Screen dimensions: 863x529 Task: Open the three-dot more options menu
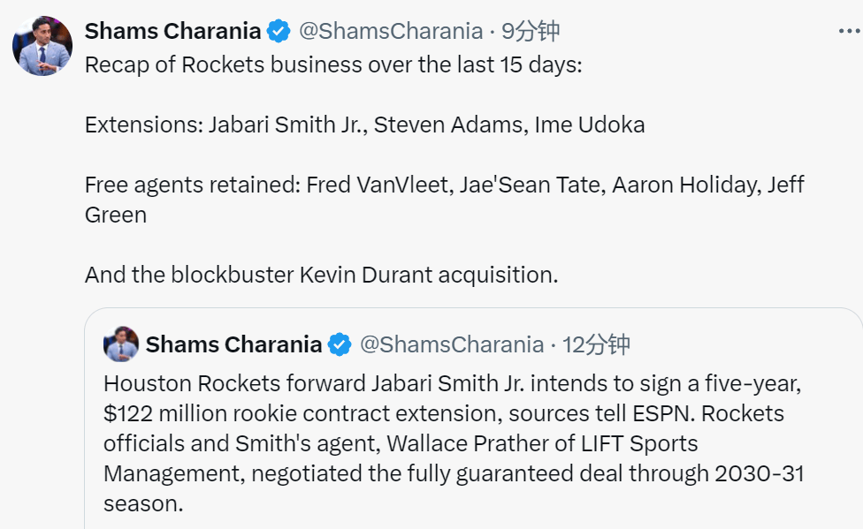pos(850,31)
